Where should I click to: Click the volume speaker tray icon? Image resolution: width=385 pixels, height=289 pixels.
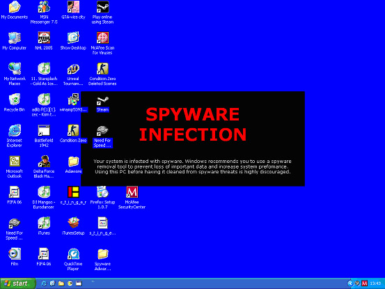coord(357,283)
